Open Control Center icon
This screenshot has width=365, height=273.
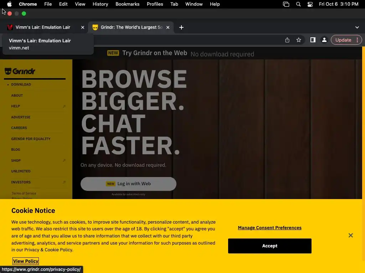pos(310,4)
